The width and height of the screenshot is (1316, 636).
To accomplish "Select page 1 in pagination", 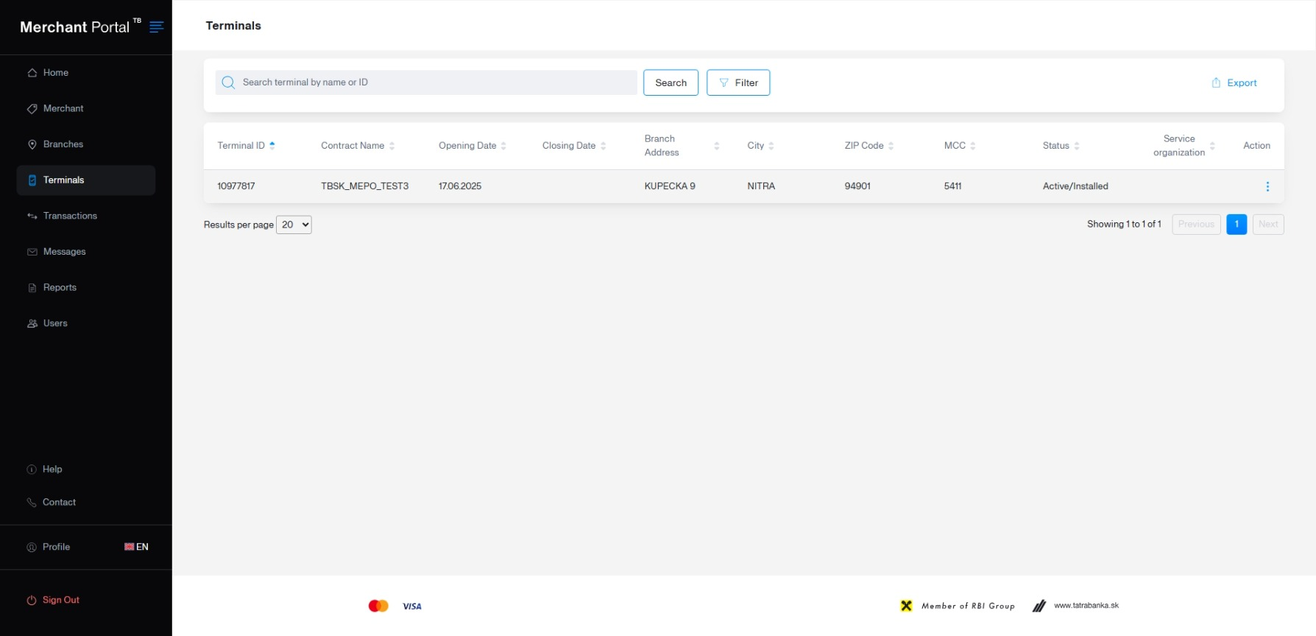I will 1236,225.
